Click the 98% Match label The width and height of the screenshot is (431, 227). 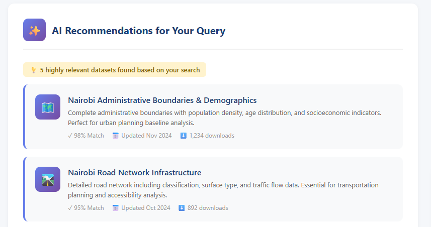tap(86, 136)
